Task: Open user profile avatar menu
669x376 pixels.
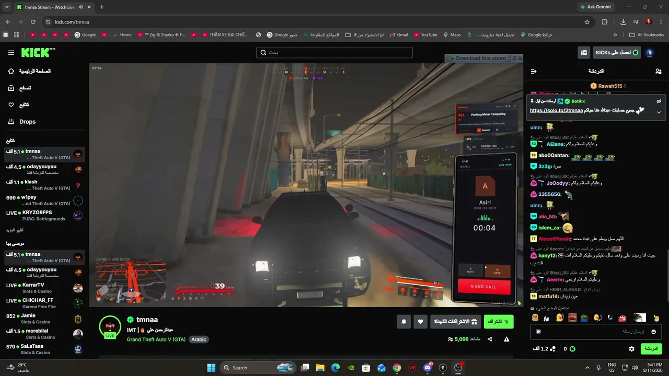Action: click(x=650, y=53)
